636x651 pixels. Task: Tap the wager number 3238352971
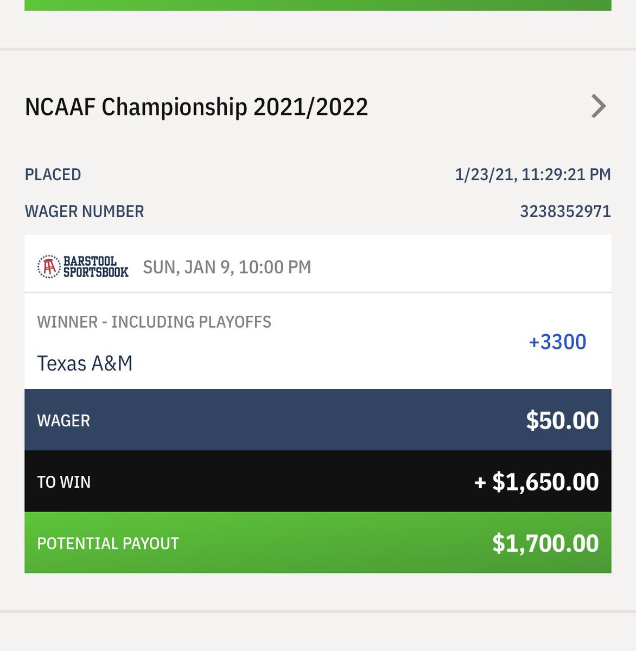click(565, 211)
